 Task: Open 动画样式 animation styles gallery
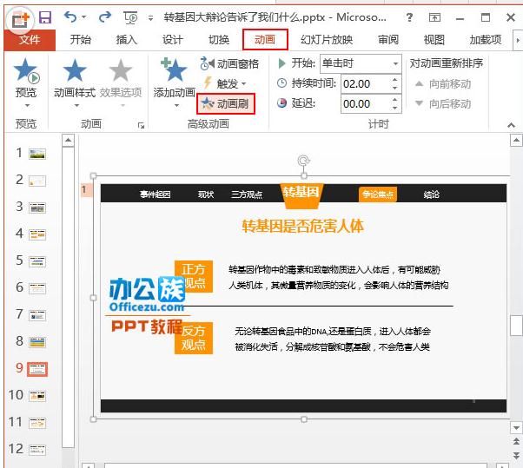pos(75,82)
